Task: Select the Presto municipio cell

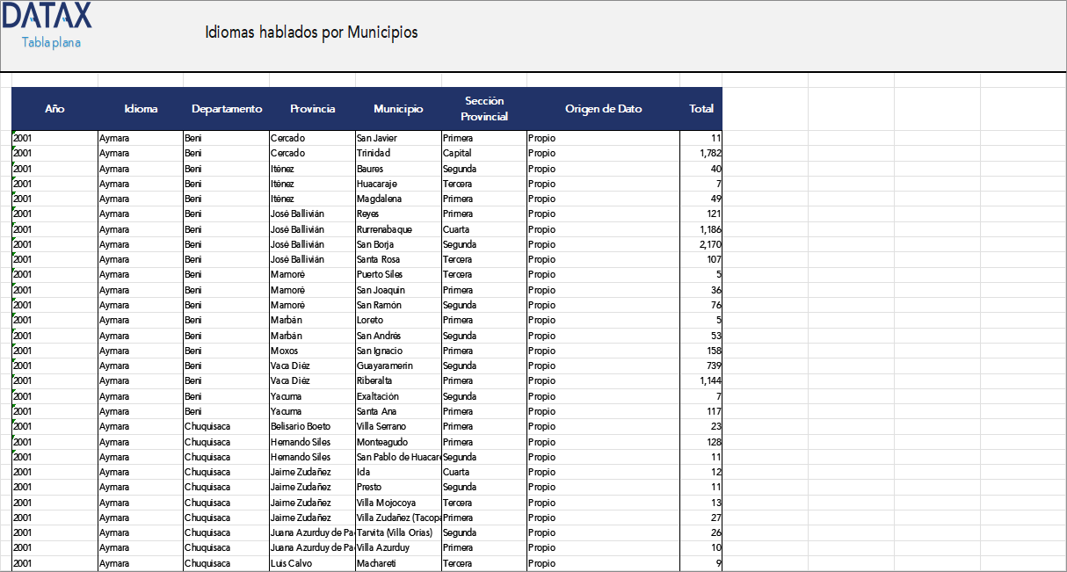Action: 398,487
